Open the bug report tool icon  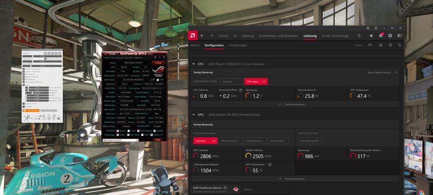point(368,28)
